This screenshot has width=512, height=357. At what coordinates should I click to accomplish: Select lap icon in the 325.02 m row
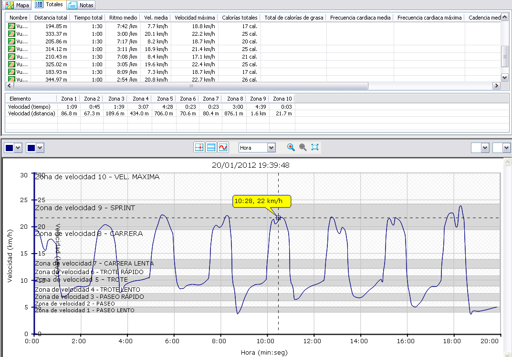pyautogui.click(x=12, y=64)
